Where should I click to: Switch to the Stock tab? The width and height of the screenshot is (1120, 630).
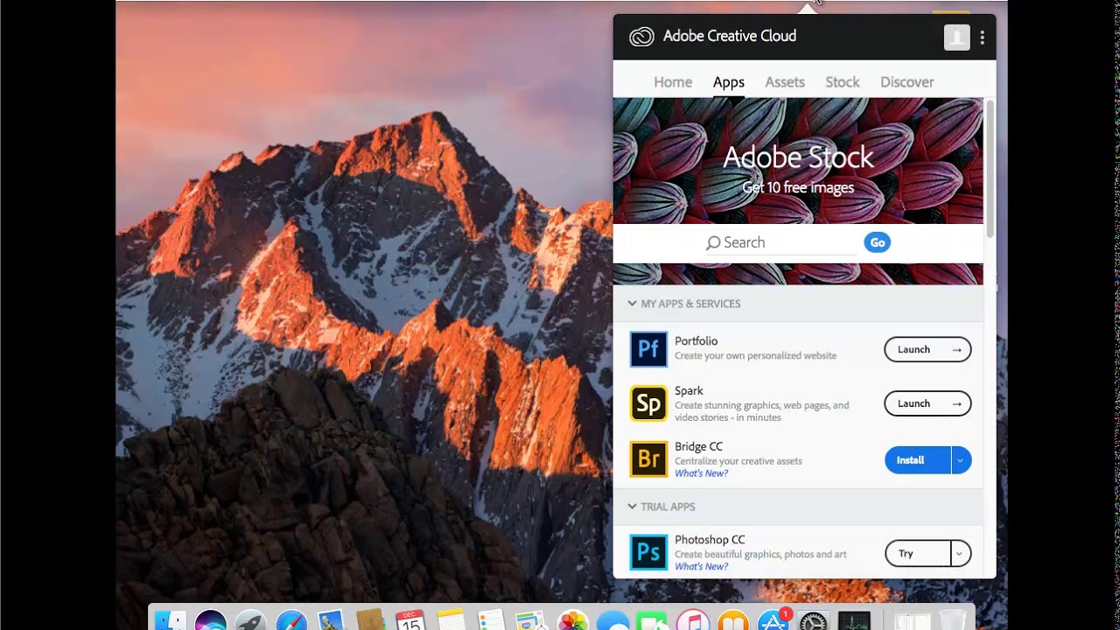pos(843,82)
